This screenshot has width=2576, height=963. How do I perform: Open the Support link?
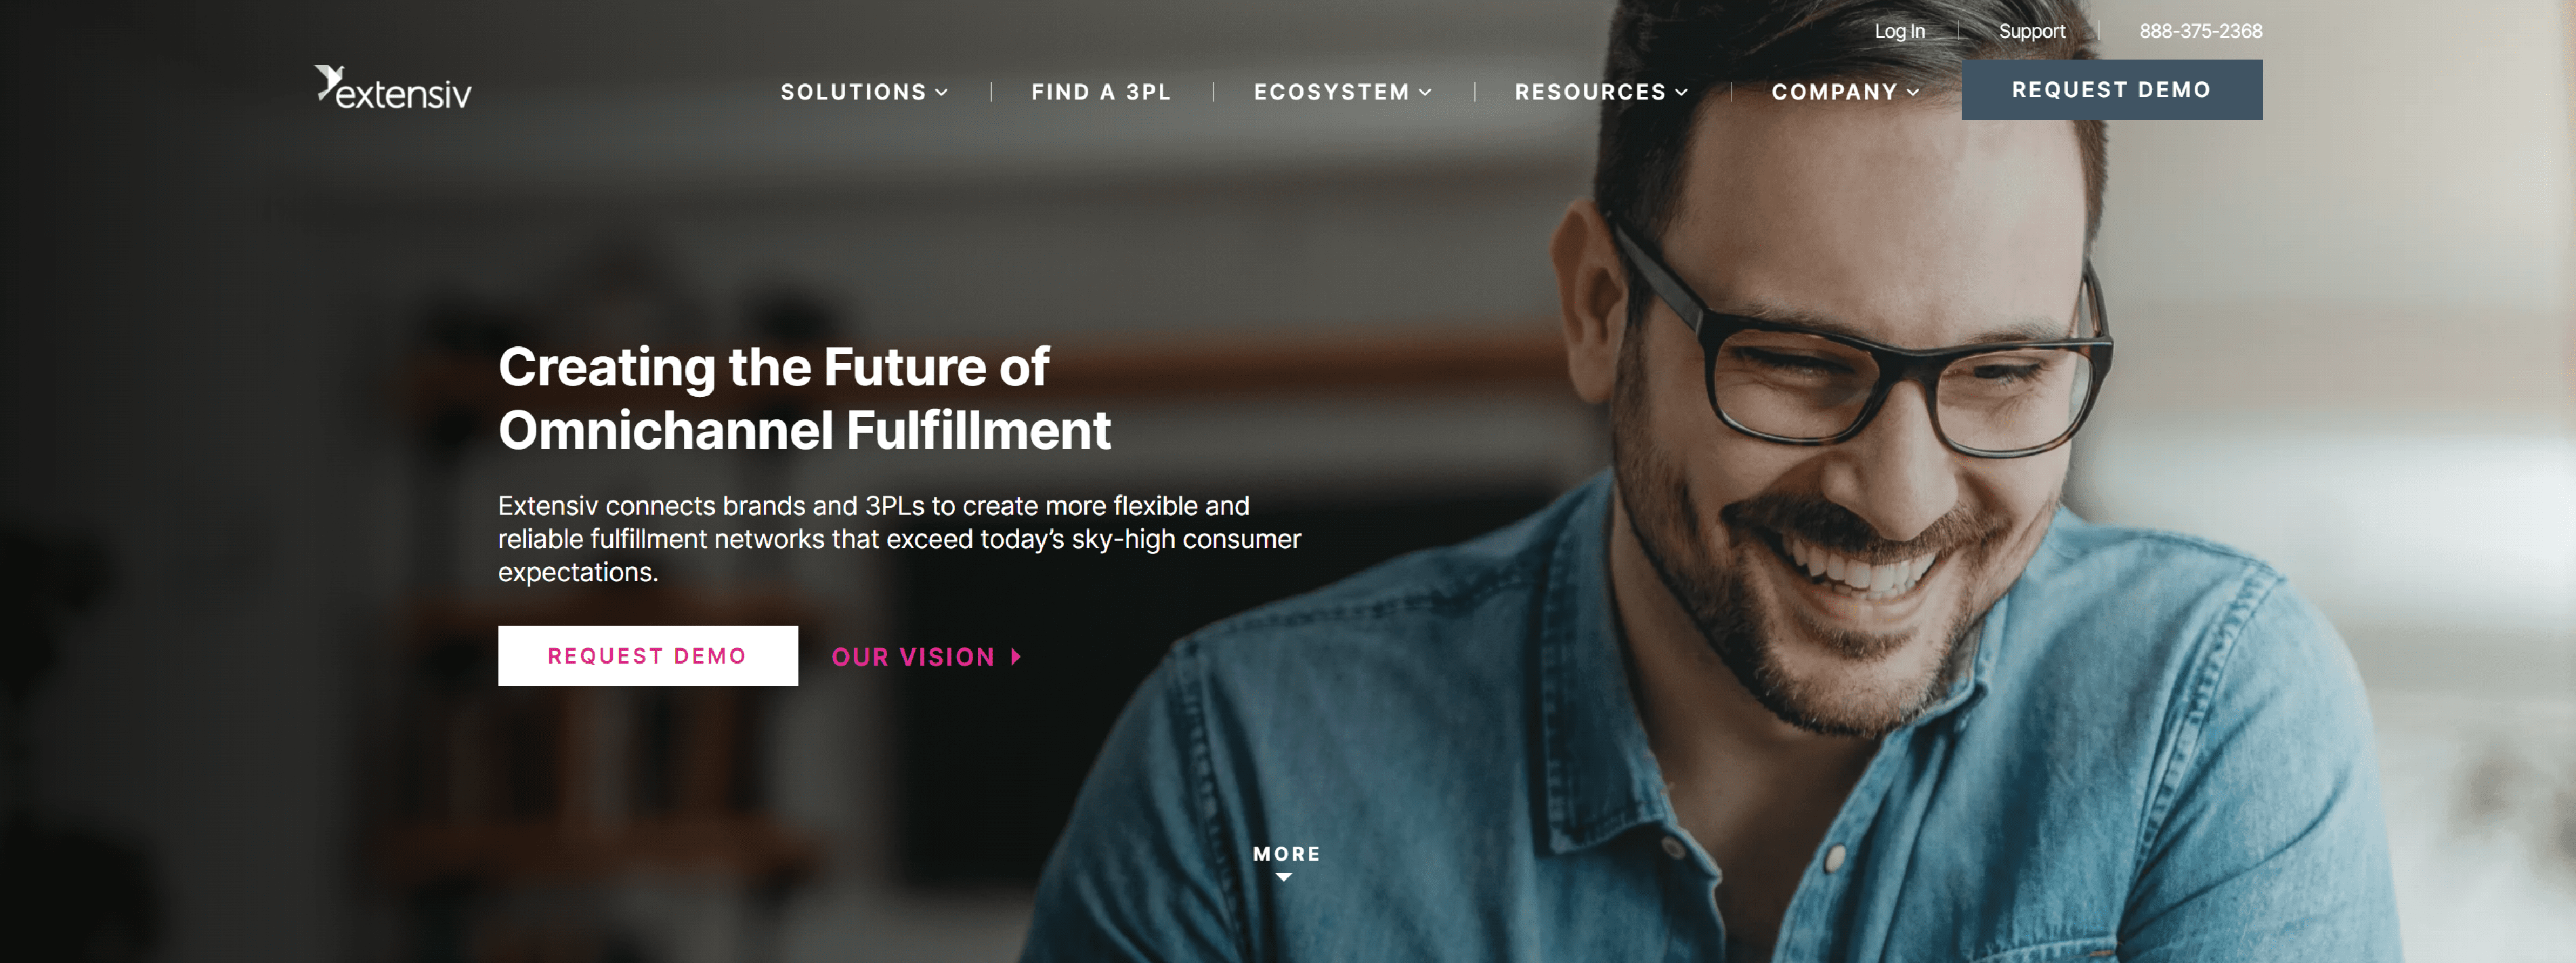2031,31
